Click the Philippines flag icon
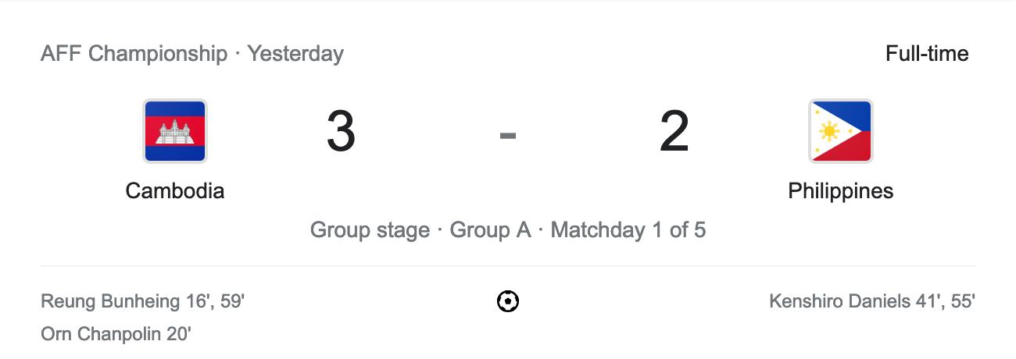This screenshot has height=359, width=1016. (x=841, y=131)
